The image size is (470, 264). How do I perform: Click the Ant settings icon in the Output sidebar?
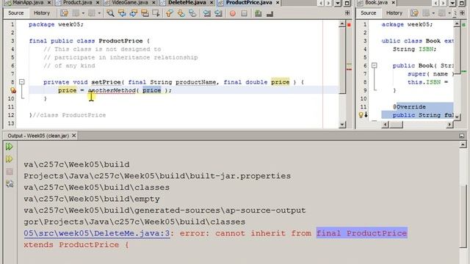pos(10,184)
